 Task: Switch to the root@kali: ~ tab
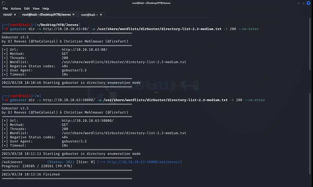coord(89,15)
